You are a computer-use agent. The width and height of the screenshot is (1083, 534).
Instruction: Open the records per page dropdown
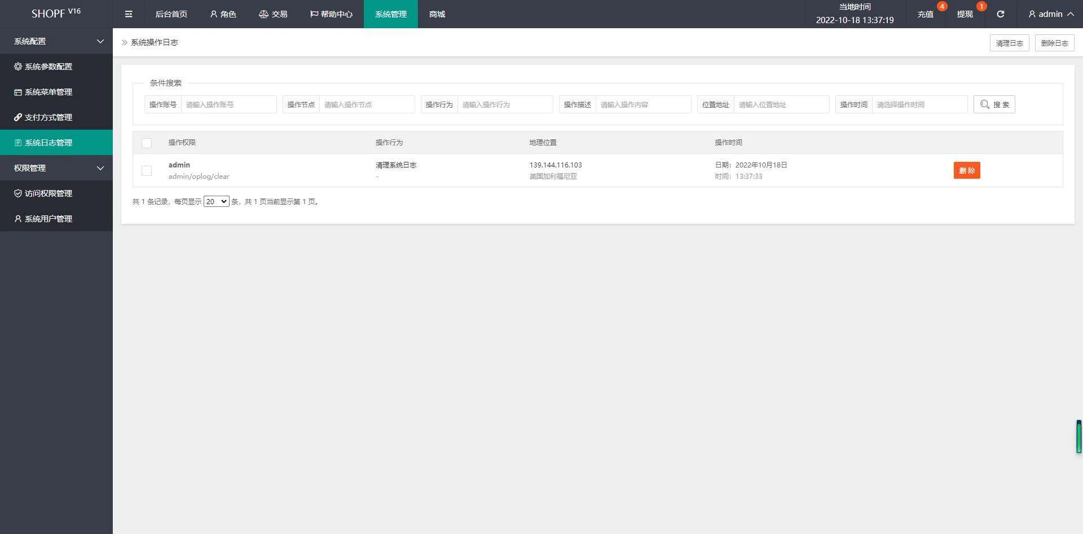pos(216,202)
